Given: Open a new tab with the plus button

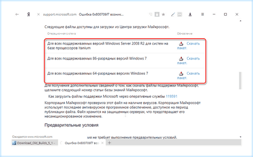Looking at the screenshot, I should pos(109,143).
